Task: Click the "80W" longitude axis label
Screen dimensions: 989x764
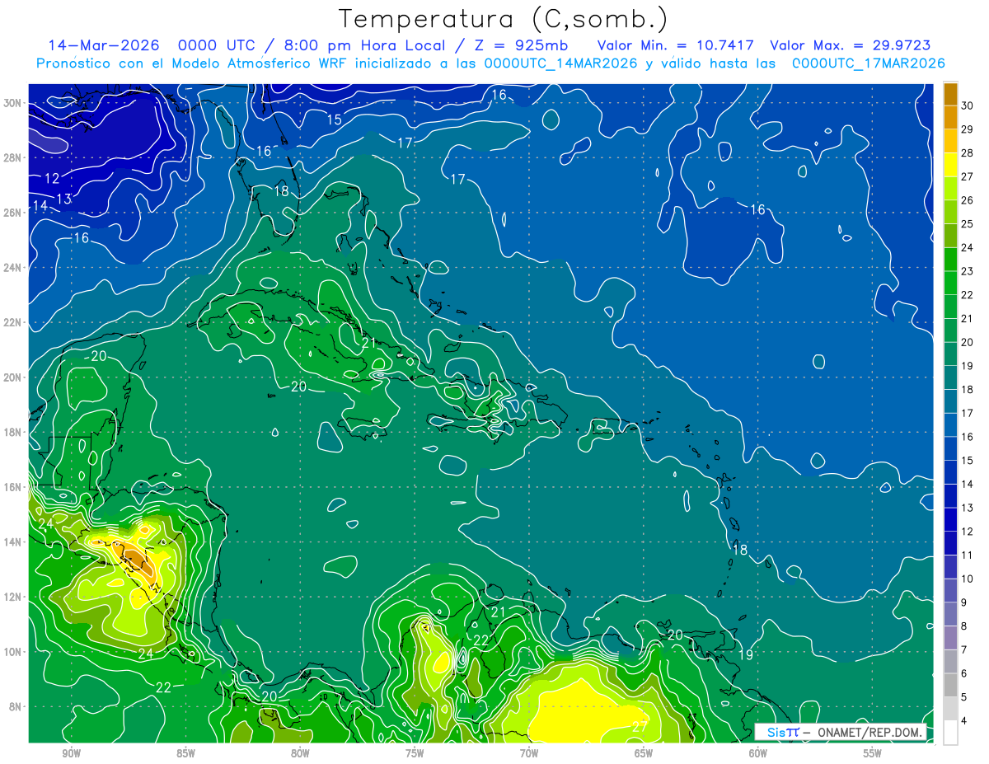Action: click(x=300, y=753)
